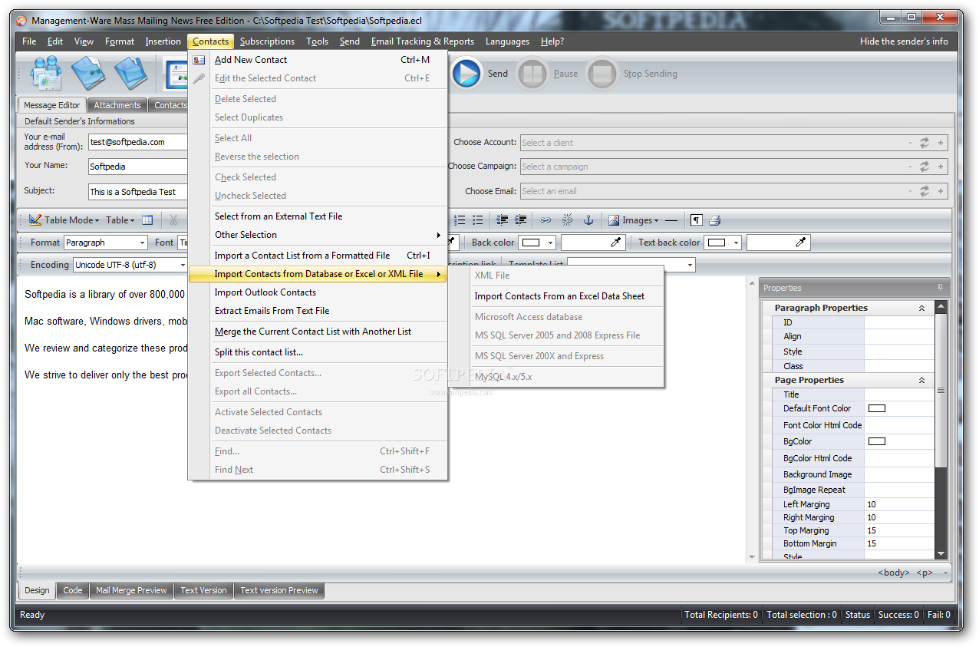Click the anchor icon

[x=588, y=220]
